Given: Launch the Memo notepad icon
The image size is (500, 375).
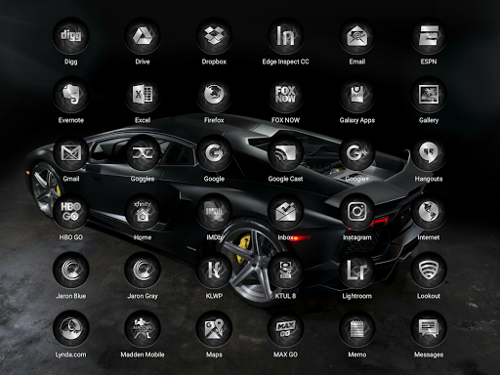Looking at the screenshot, I should coord(357,329).
